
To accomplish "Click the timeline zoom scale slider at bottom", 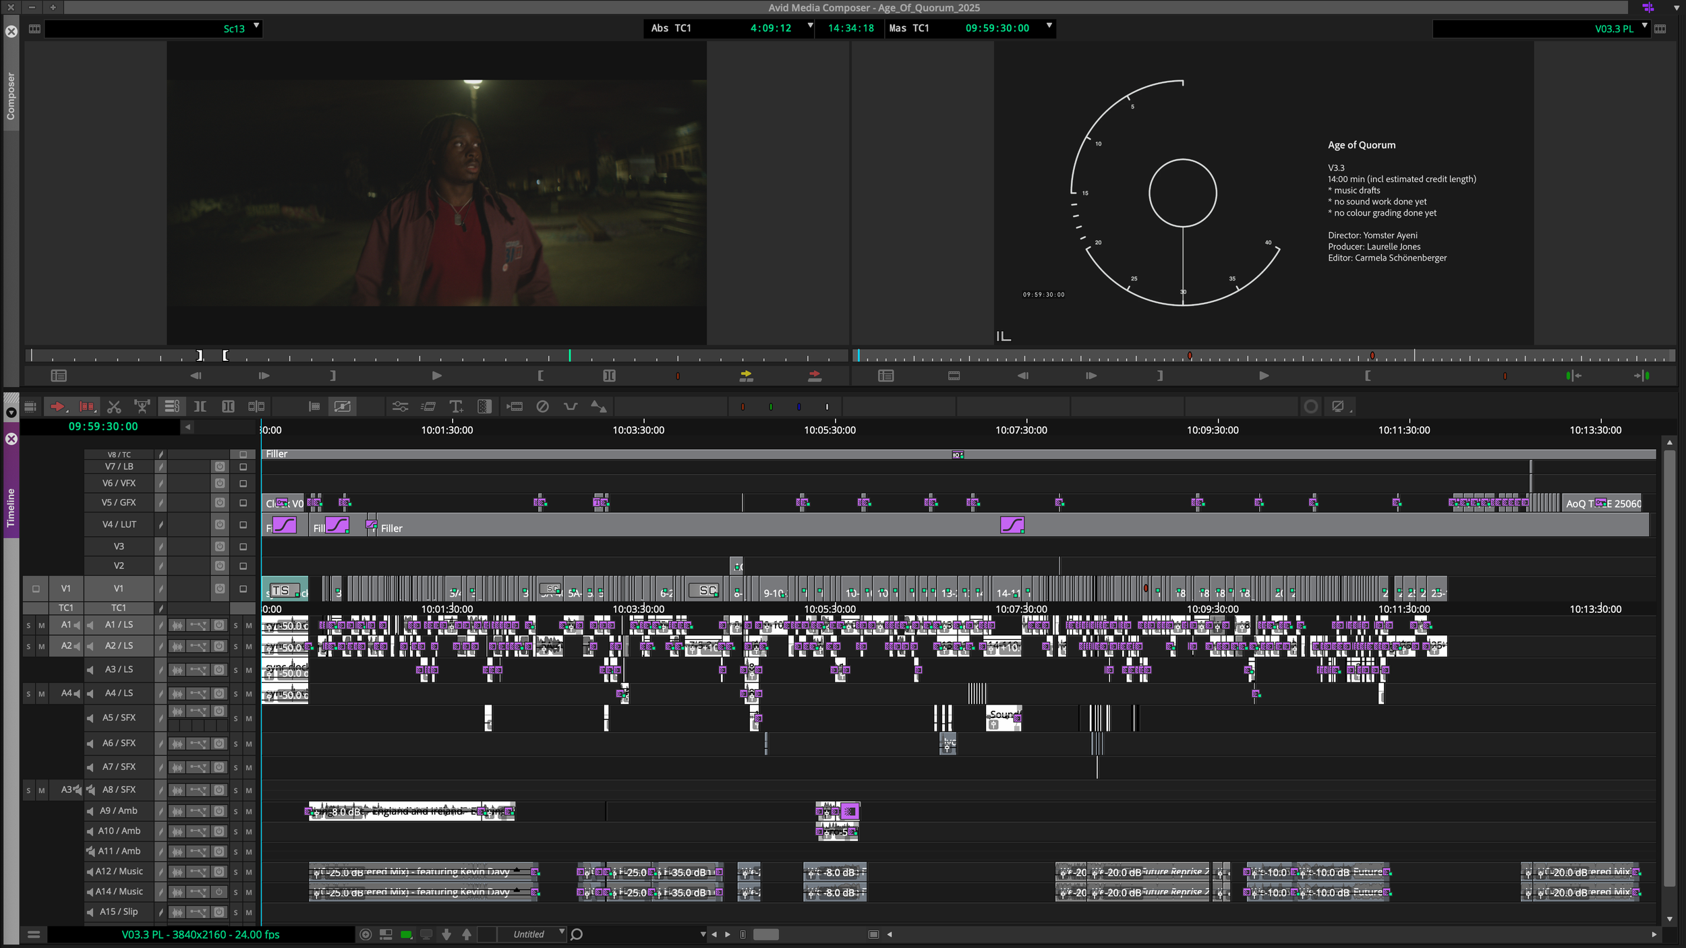I will [x=765, y=935].
